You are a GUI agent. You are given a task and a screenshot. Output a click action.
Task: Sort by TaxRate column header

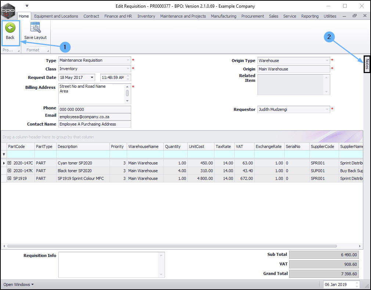coord(224,146)
